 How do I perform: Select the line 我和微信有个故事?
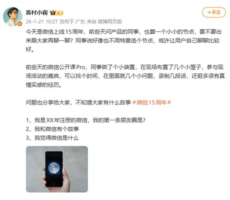(x=52, y=129)
